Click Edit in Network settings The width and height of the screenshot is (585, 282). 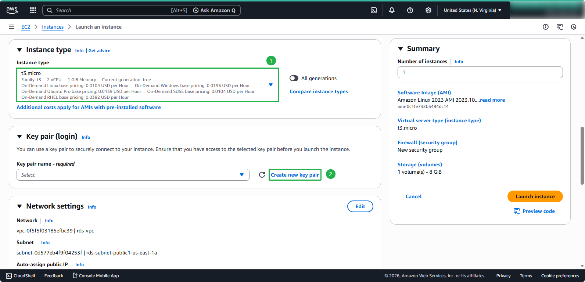tap(360, 206)
